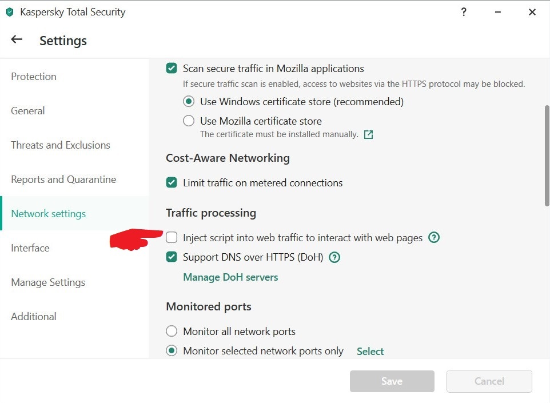Open help icon for Inject script option

pyautogui.click(x=434, y=237)
